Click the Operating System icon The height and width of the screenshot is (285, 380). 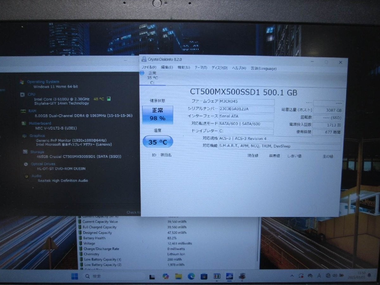(x=23, y=81)
